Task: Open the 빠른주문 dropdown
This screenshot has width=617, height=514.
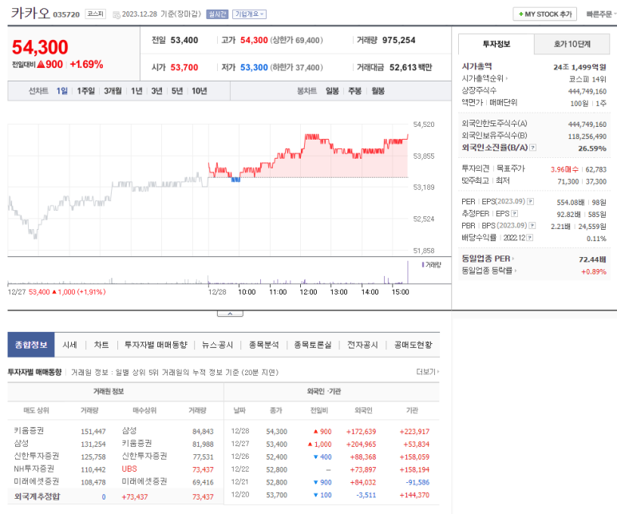Action: coord(601,14)
